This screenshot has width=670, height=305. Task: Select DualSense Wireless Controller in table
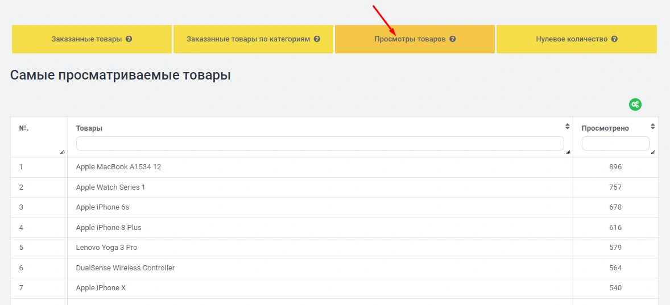[x=125, y=268]
